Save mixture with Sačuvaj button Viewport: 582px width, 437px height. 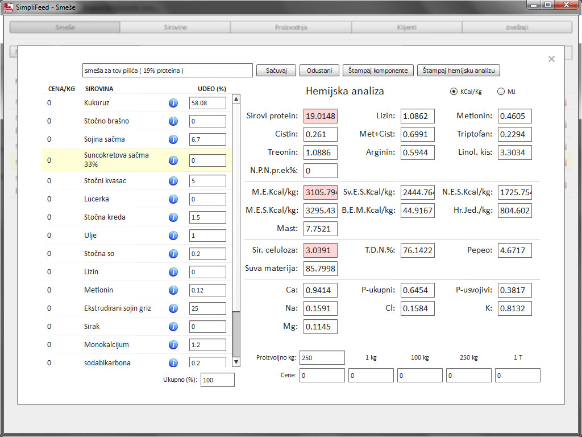[276, 71]
